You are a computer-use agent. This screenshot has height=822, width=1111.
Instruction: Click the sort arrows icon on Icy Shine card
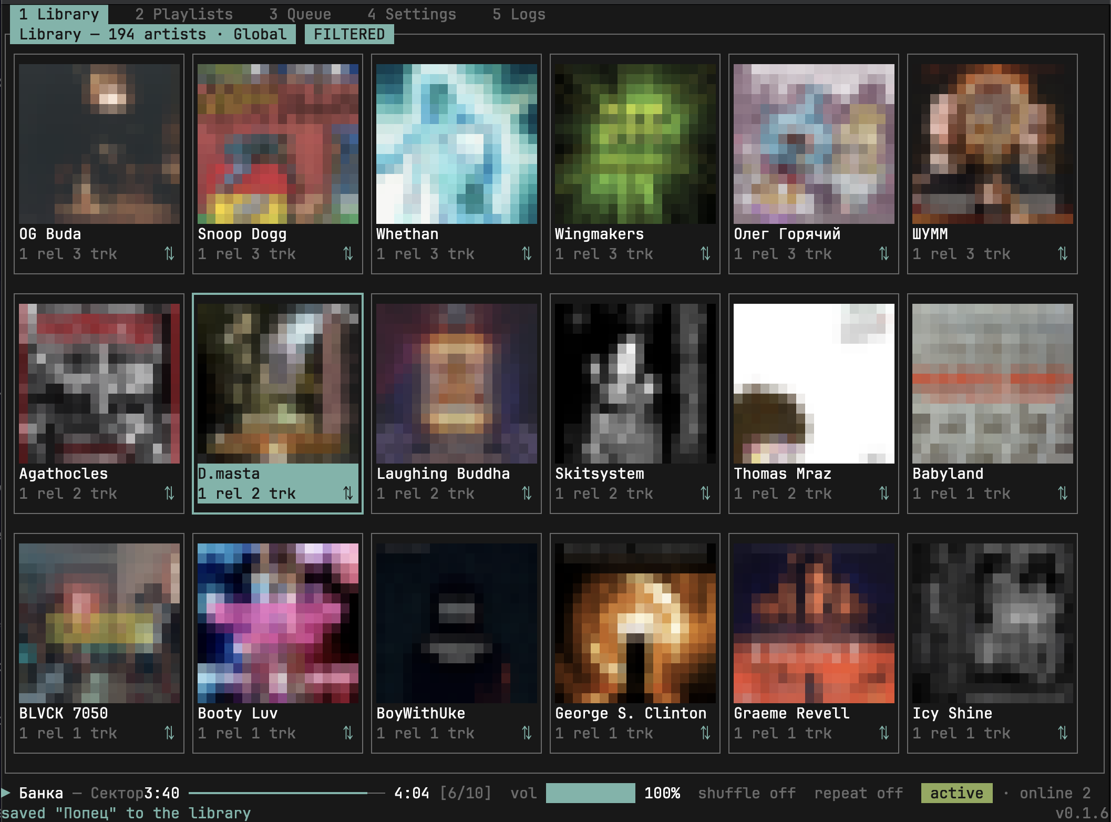pos(1063,733)
